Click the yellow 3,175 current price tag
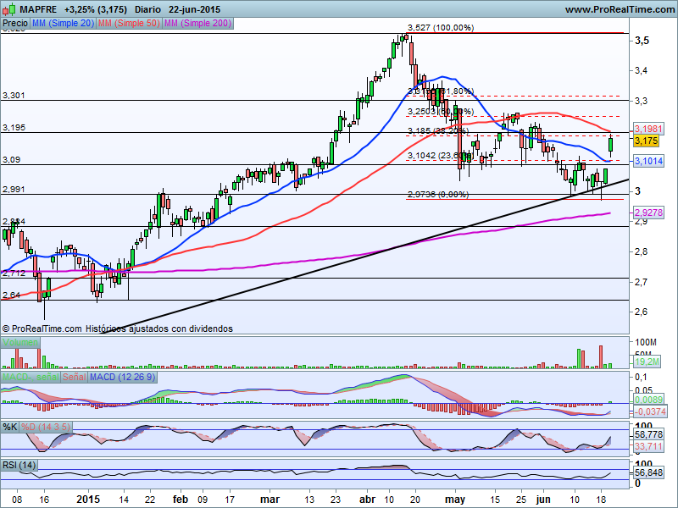This screenshot has height=508, width=678. (647, 141)
